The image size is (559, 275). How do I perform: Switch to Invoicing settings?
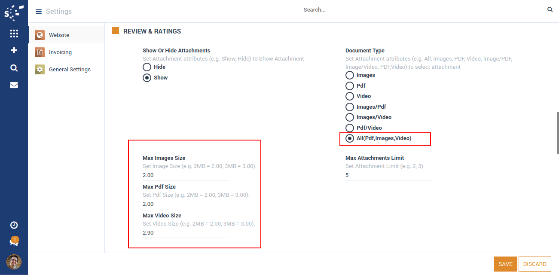pos(60,52)
